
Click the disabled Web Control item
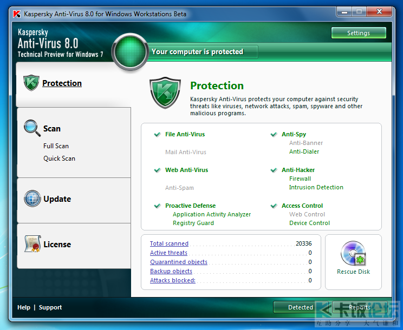click(x=307, y=214)
